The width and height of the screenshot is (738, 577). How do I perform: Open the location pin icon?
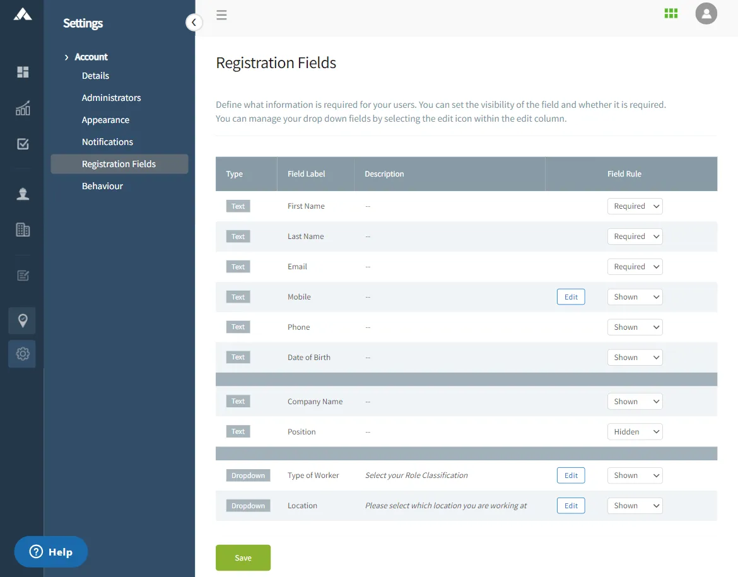23,321
